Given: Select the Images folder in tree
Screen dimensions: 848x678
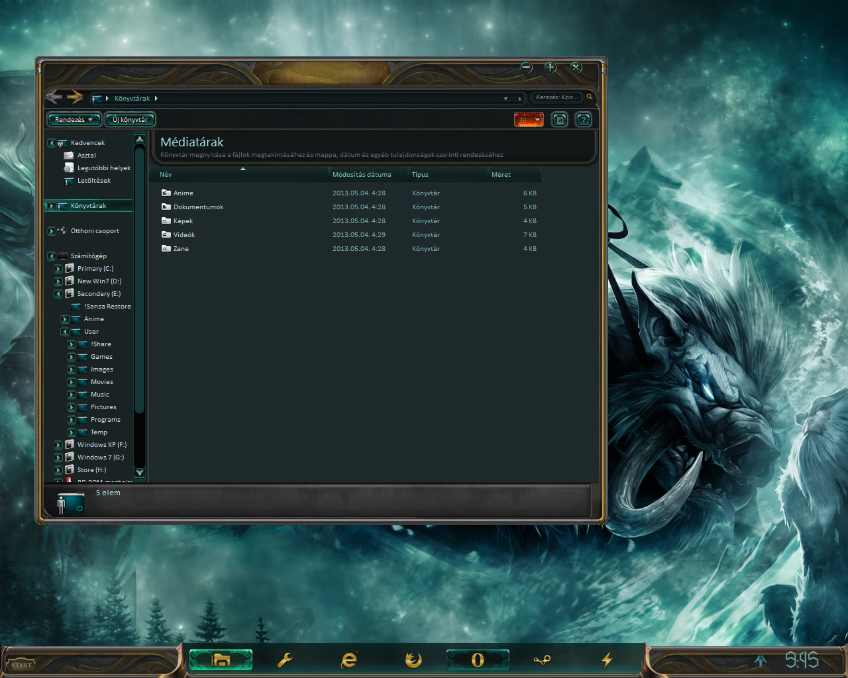Looking at the screenshot, I should [101, 369].
